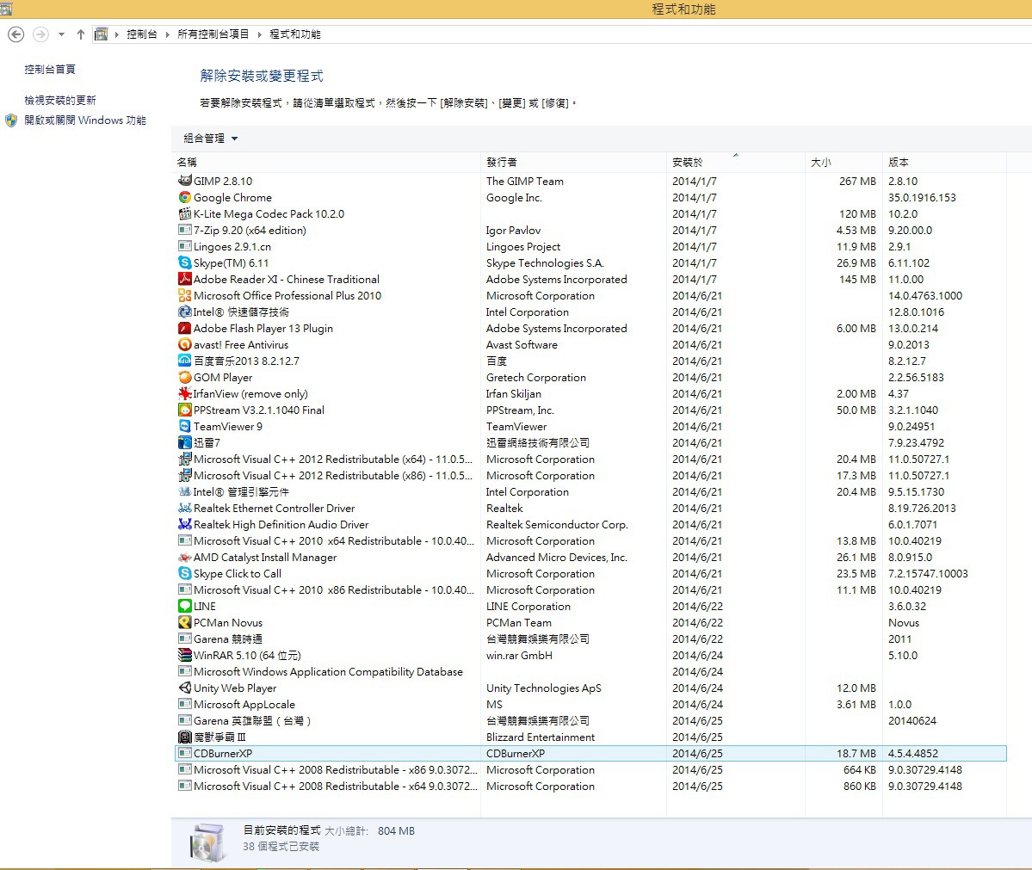Click the shield icon beside Windows 功能
Screen dimensions: 1032x870
coord(11,120)
